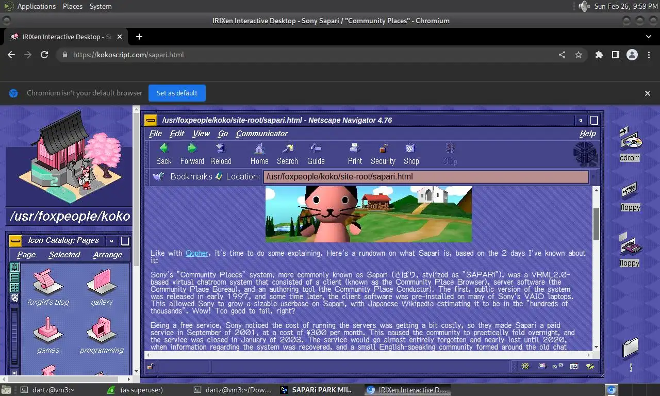Toggle Chromium side panel icon

(x=616, y=55)
